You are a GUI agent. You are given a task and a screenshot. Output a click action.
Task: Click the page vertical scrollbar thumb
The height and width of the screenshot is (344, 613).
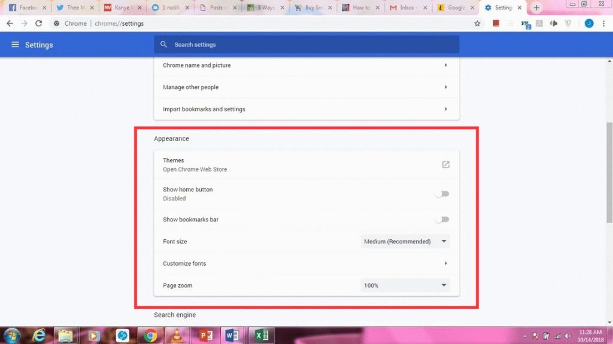[609, 172]
